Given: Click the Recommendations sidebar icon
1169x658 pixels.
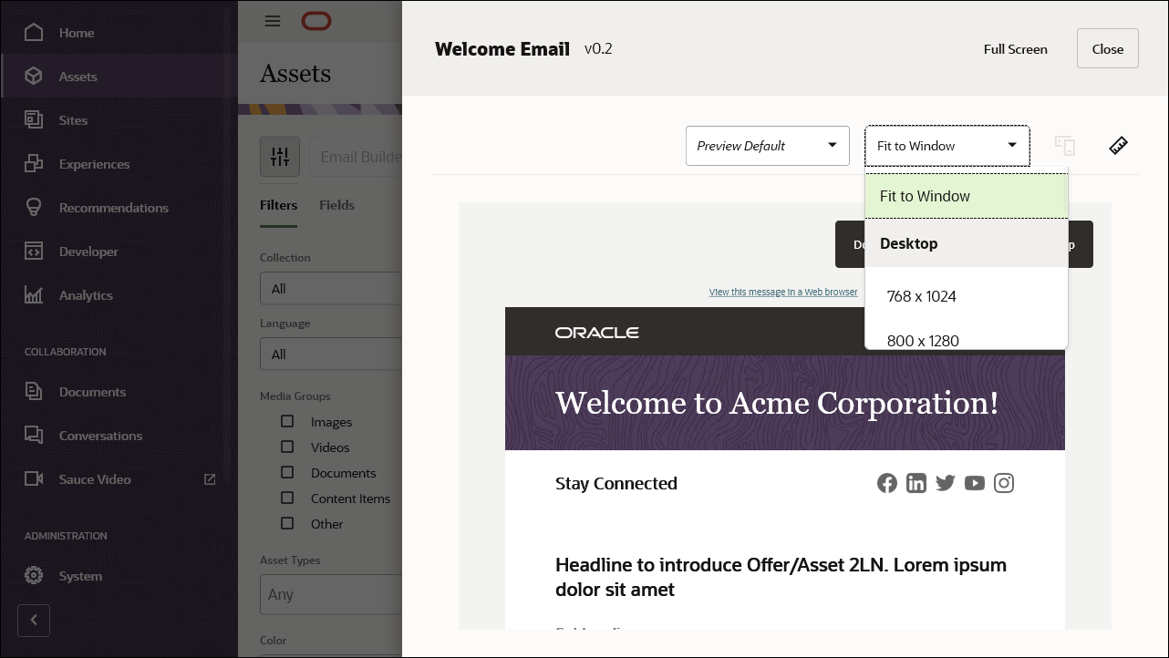Looking at the screenshot, I should [33, 207].
